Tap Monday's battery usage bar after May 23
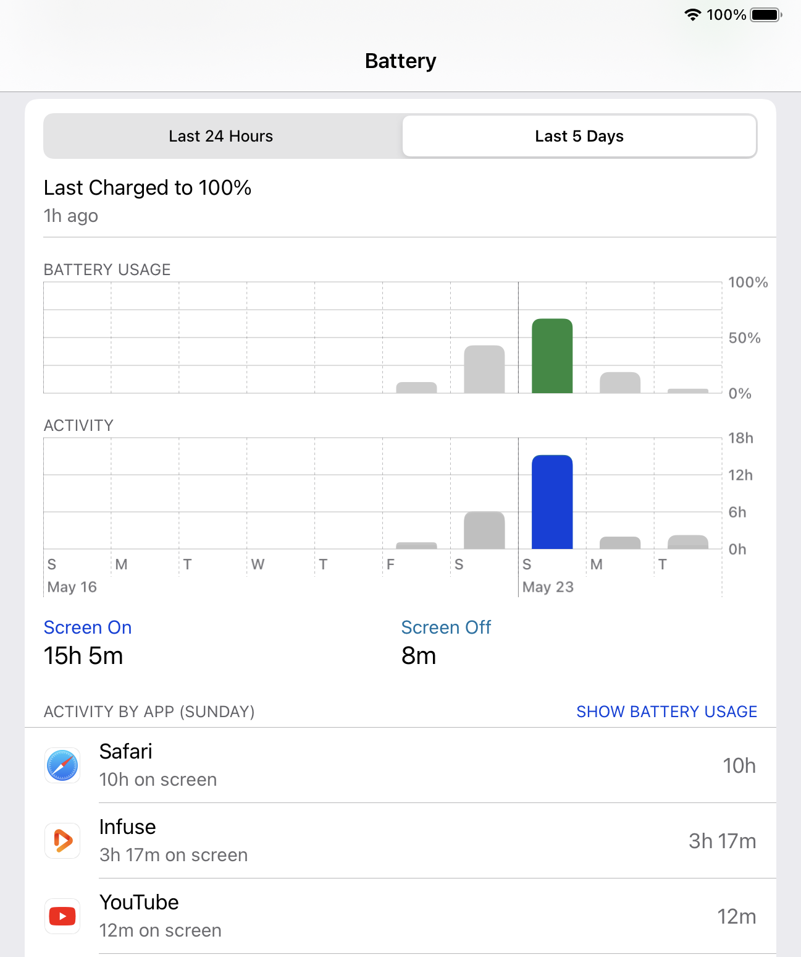Screen dimensions: 801x957 click(x=620, y=383)
